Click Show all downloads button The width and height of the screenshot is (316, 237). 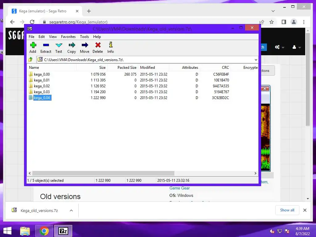(287, 210)
